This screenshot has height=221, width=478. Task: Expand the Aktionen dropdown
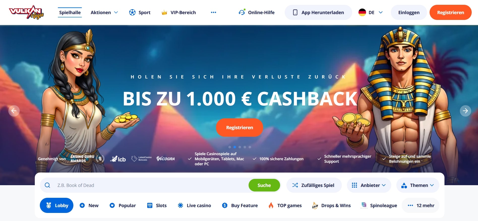pyautogui.click(x=104, y=12)
